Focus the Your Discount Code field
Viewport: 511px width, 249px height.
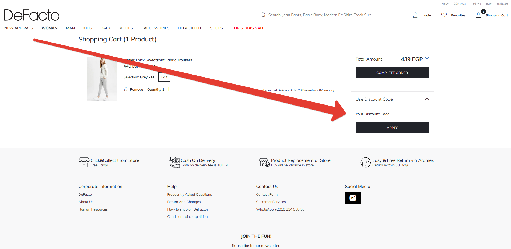tap(392, 114)
